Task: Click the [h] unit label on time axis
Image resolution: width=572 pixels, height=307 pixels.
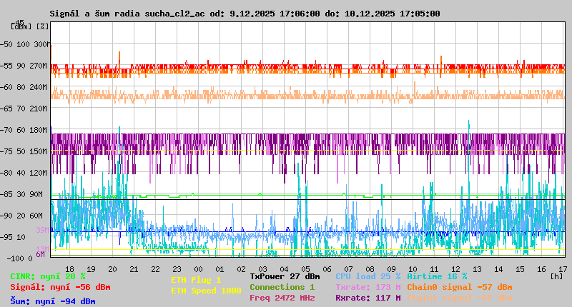Action: [x=556, y=276]
